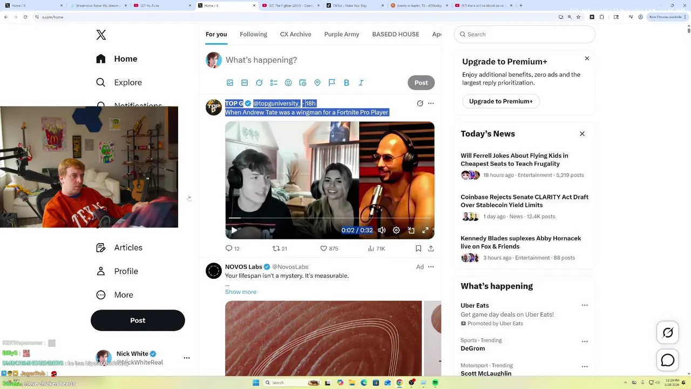Schedule the post via calendar icon

[303, 83]
